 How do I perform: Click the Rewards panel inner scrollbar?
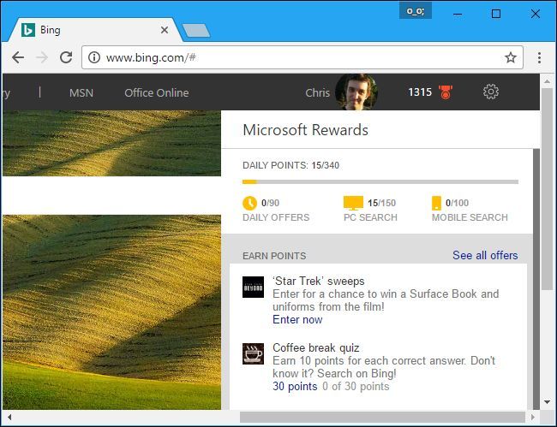point(536,279)
